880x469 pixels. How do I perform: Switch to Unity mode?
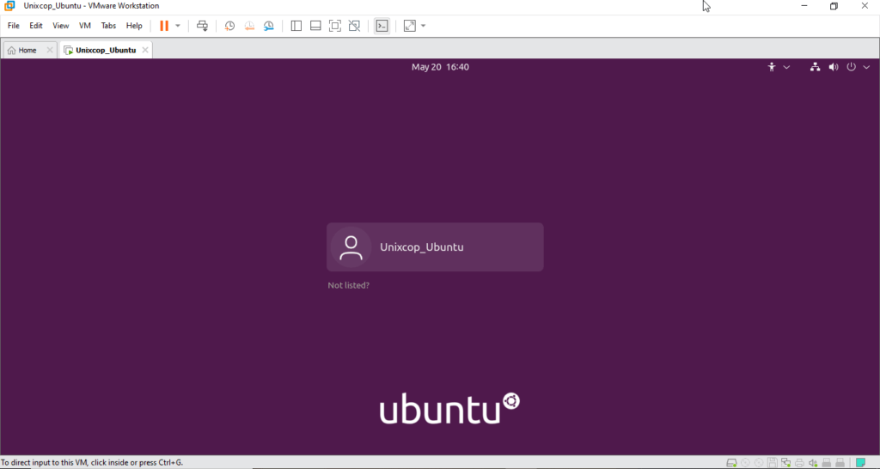click(354, 26)
